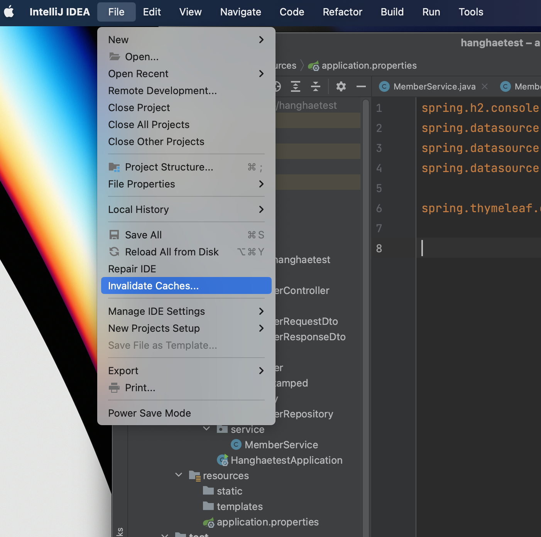Click spring.h2.console line in editor
Screen dimensions: 541x537
pyautogui.click(x=480, y=108)
